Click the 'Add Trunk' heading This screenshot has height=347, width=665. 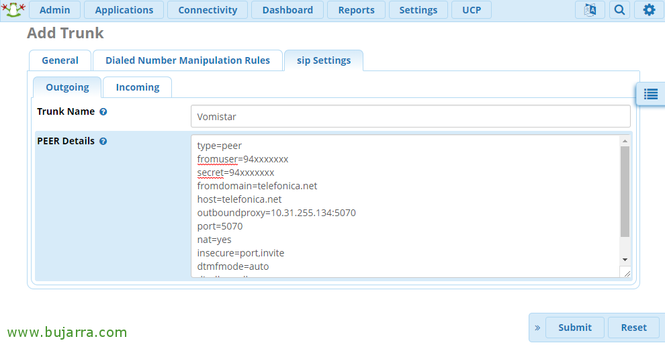[x=65, y=33]
